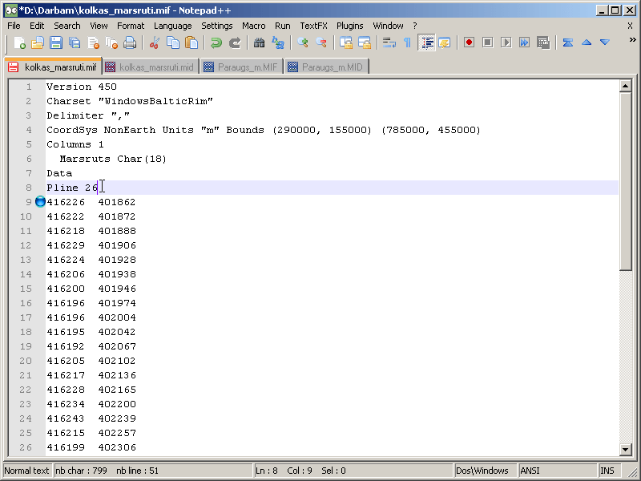Click the Save Recorded Macro icon
641x481 pixels.
pyautogui.click(x=543, y=42)
